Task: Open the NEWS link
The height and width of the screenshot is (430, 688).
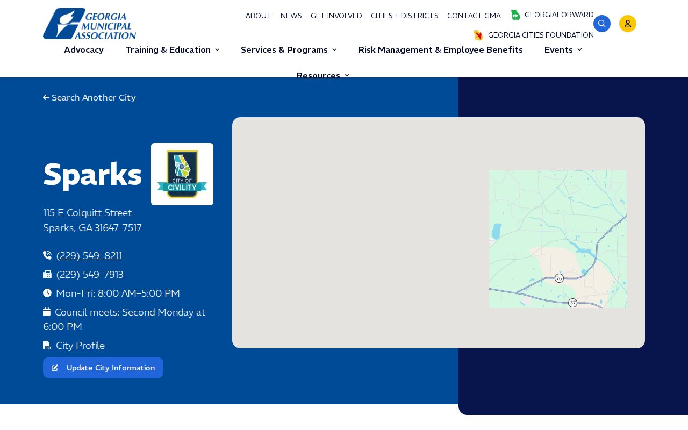Action: point(291,16)
